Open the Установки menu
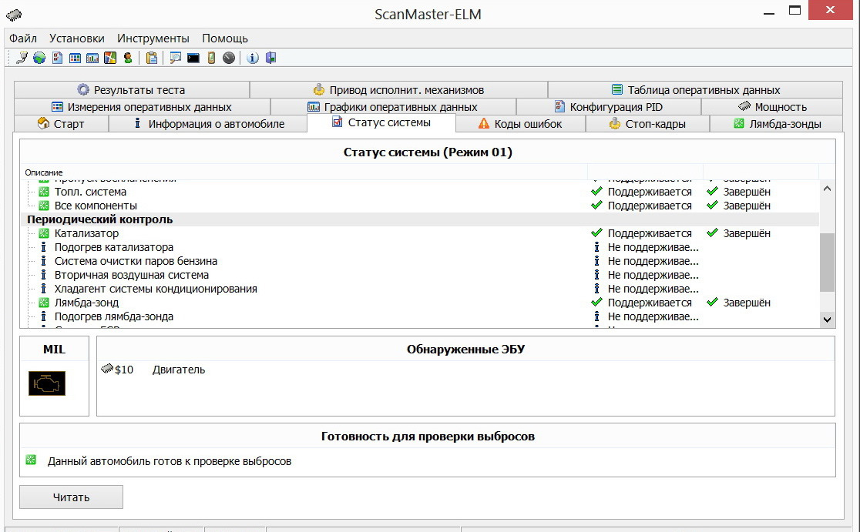Viewport: 860px width, 532px height. [76, 38]
